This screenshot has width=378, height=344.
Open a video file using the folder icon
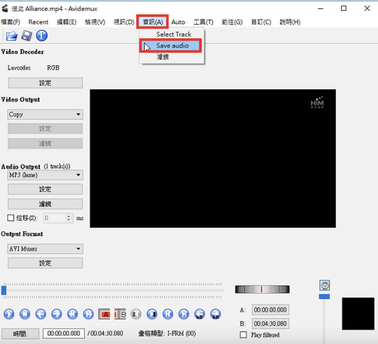coord(12,36)
